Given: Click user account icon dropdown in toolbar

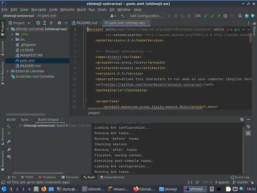Looking at the screenshot, I should coord(113,16).
